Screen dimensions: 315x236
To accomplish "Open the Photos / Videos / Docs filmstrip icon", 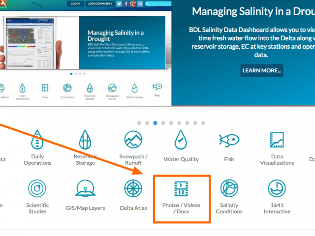I will pyautogui.click(x=181, y=189).
